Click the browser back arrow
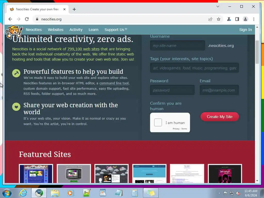Screen dimensions: 264x198 10,19
